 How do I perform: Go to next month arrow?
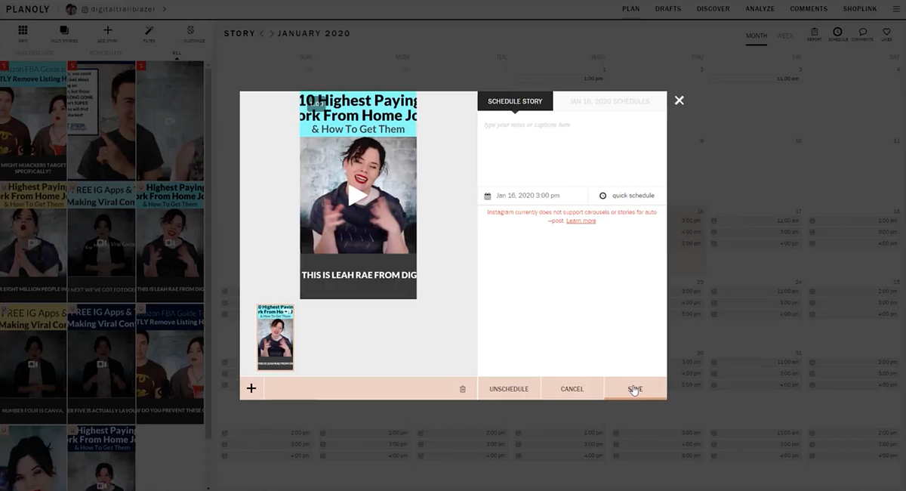[x=272, y=34]
